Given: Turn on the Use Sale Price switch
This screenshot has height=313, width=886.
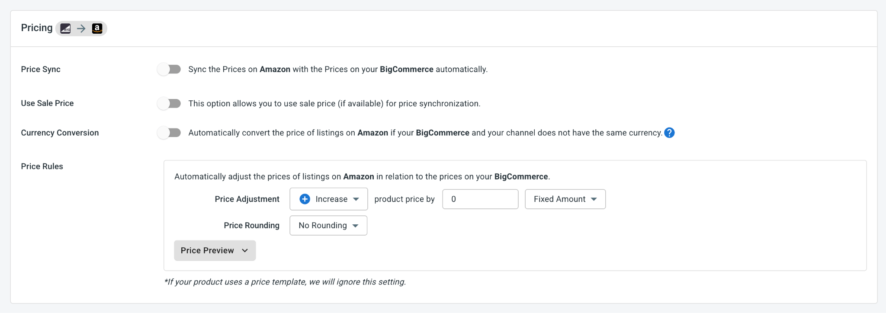Looking at the screenshot, I should [x=169, y=103].
